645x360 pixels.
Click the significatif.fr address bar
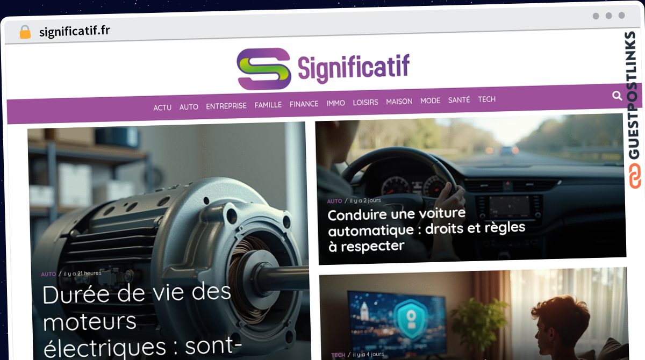click(x=75, y=31)
